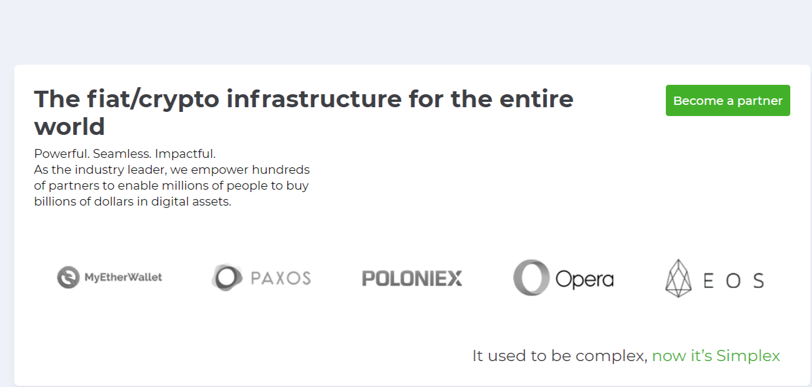
Task: Click the "of partners to enable millions" line
Action: [x=172, y=186]
